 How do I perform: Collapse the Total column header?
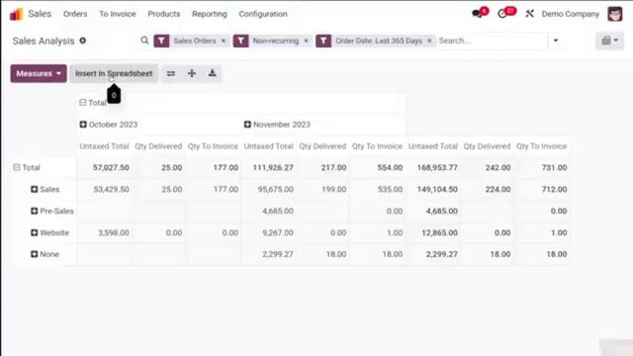[83, 103]
